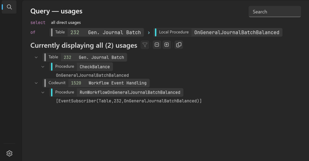Viewport: 309px width, 161px height.
Task: Click the Search input field
Action: pyautogui.click(x=275, y=11)
